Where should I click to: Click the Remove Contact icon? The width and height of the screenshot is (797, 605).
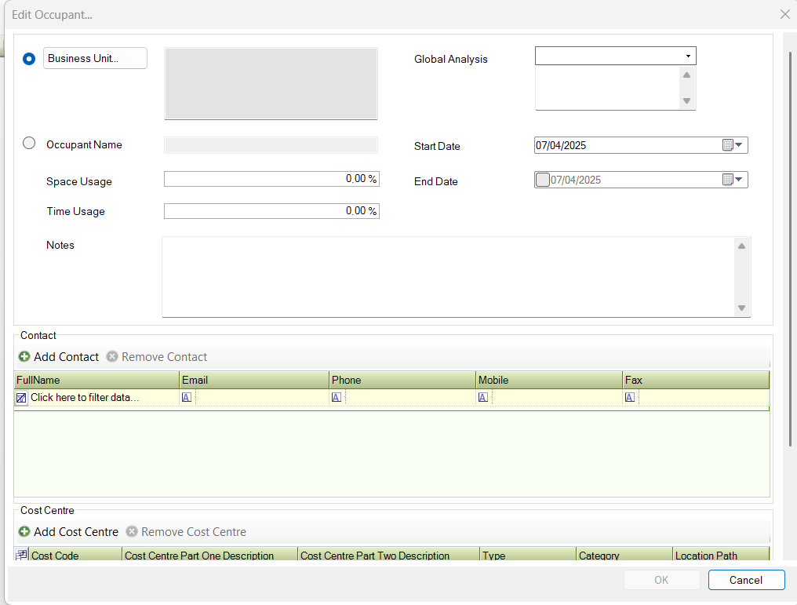click(112, 356)
